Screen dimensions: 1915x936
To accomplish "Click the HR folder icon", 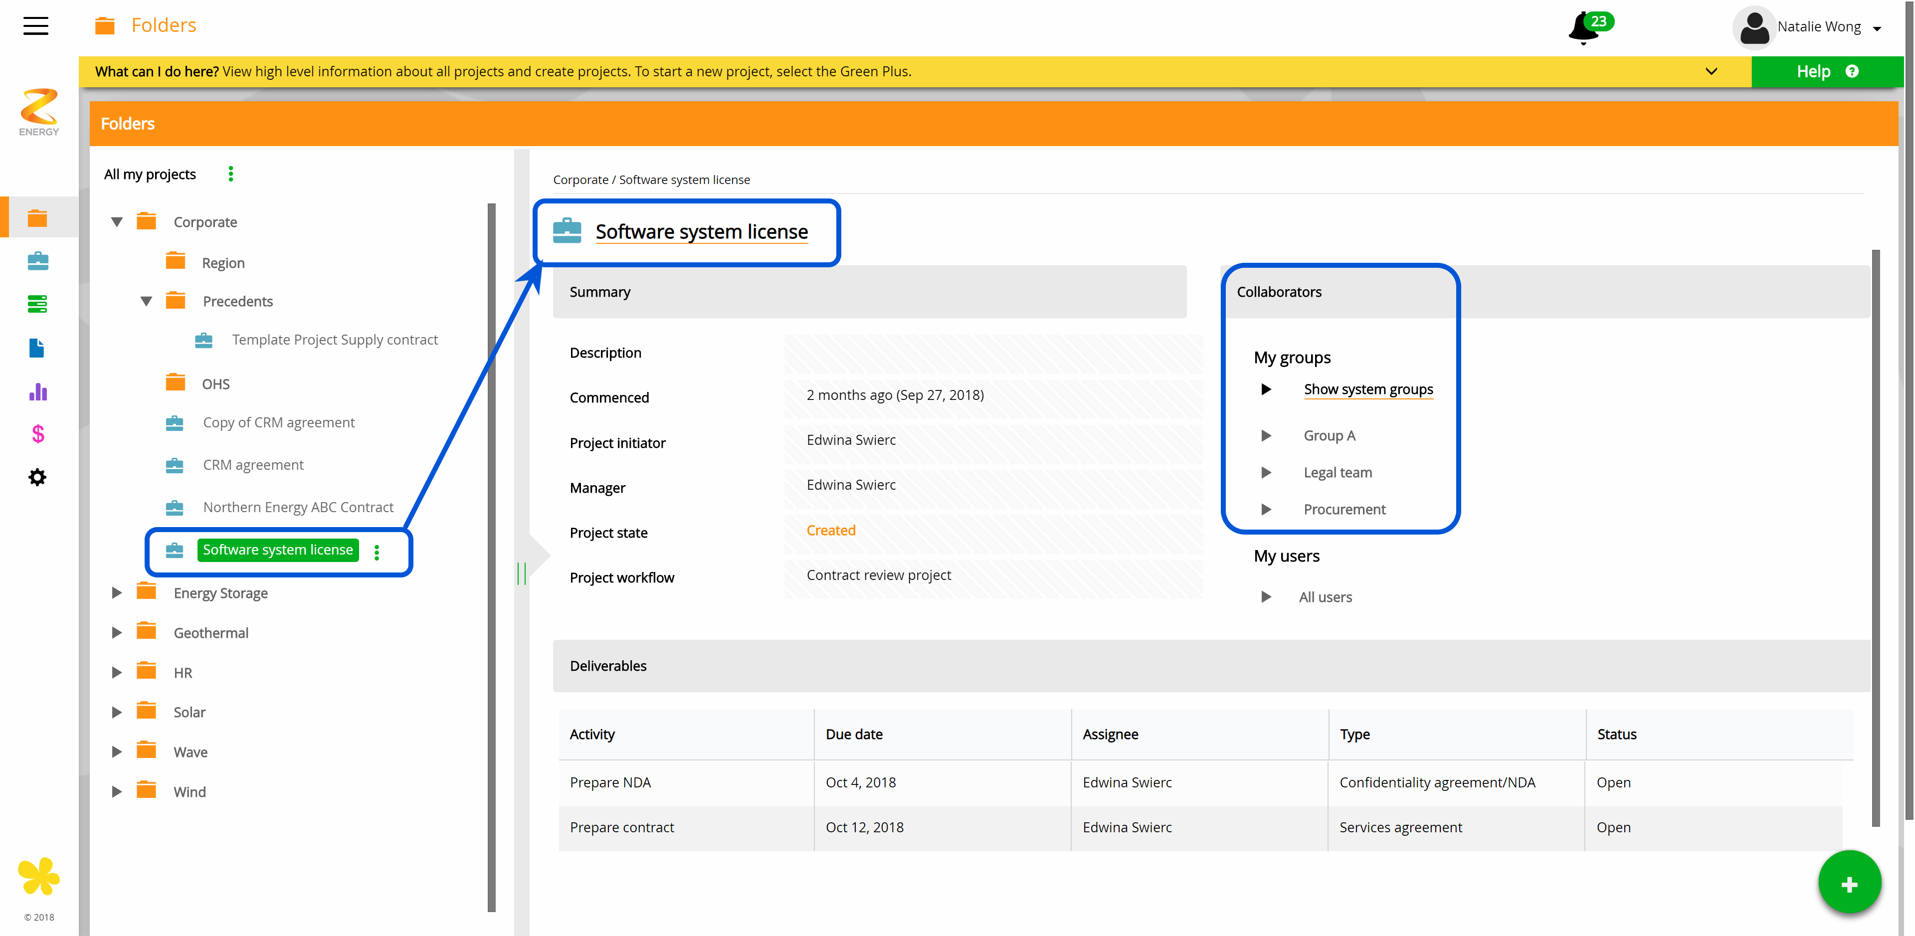I will click(147, 671).
